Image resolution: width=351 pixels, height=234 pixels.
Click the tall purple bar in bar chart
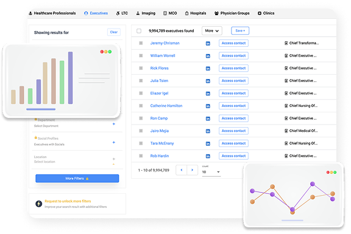point(70,78)
